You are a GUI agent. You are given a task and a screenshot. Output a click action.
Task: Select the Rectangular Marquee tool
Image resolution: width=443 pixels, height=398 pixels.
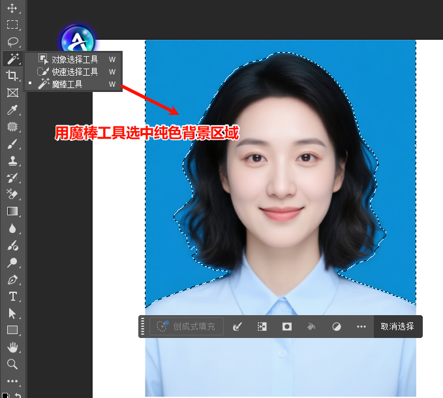tap(12, 25)
